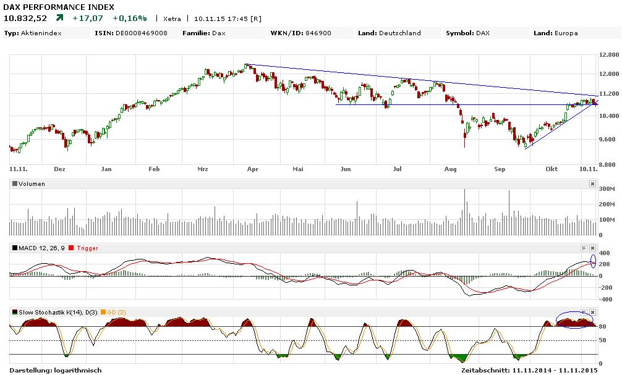Click the Slow Stochastik K(14), D(3) label
The image size is (622, 375).
pos(58,313)
